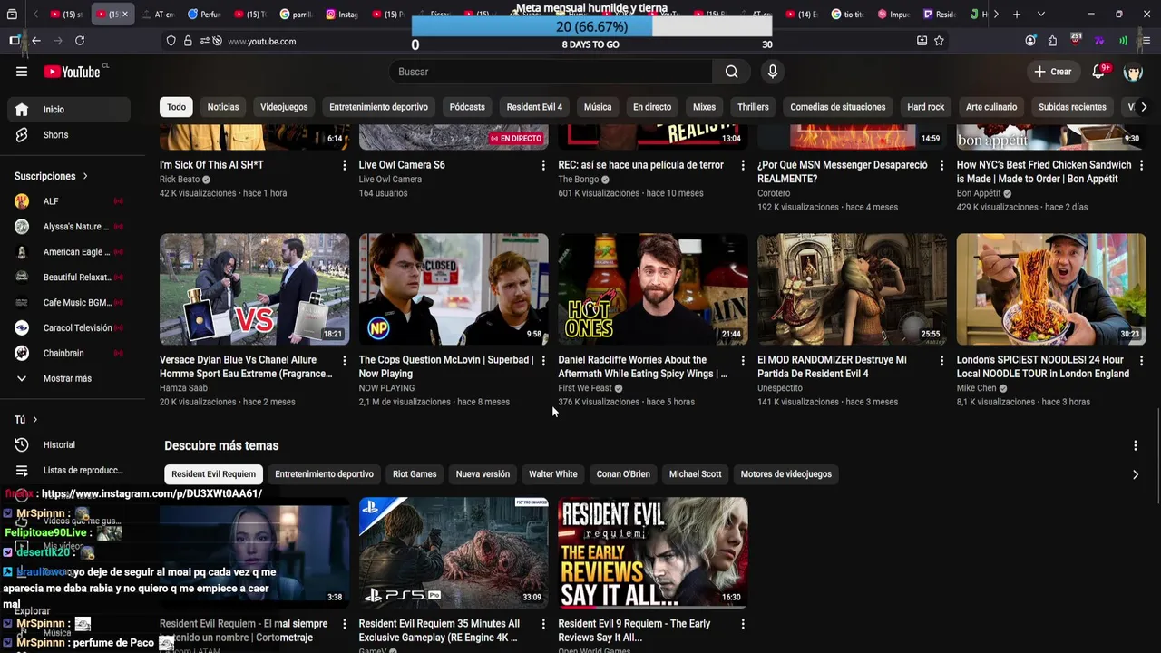Image resolution: width=1161 pixels, height=653 pixels.
Task: Select the Michael Scott topic chip
Action: [x=696, y=474]
